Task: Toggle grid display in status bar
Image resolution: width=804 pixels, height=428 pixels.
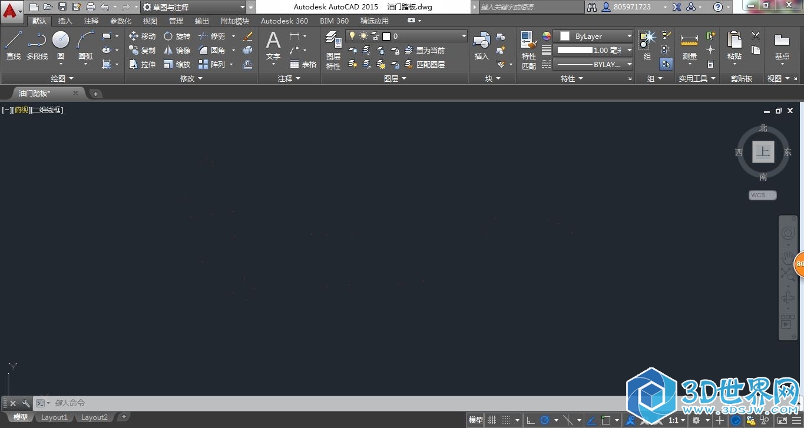Action: [492, 420]
